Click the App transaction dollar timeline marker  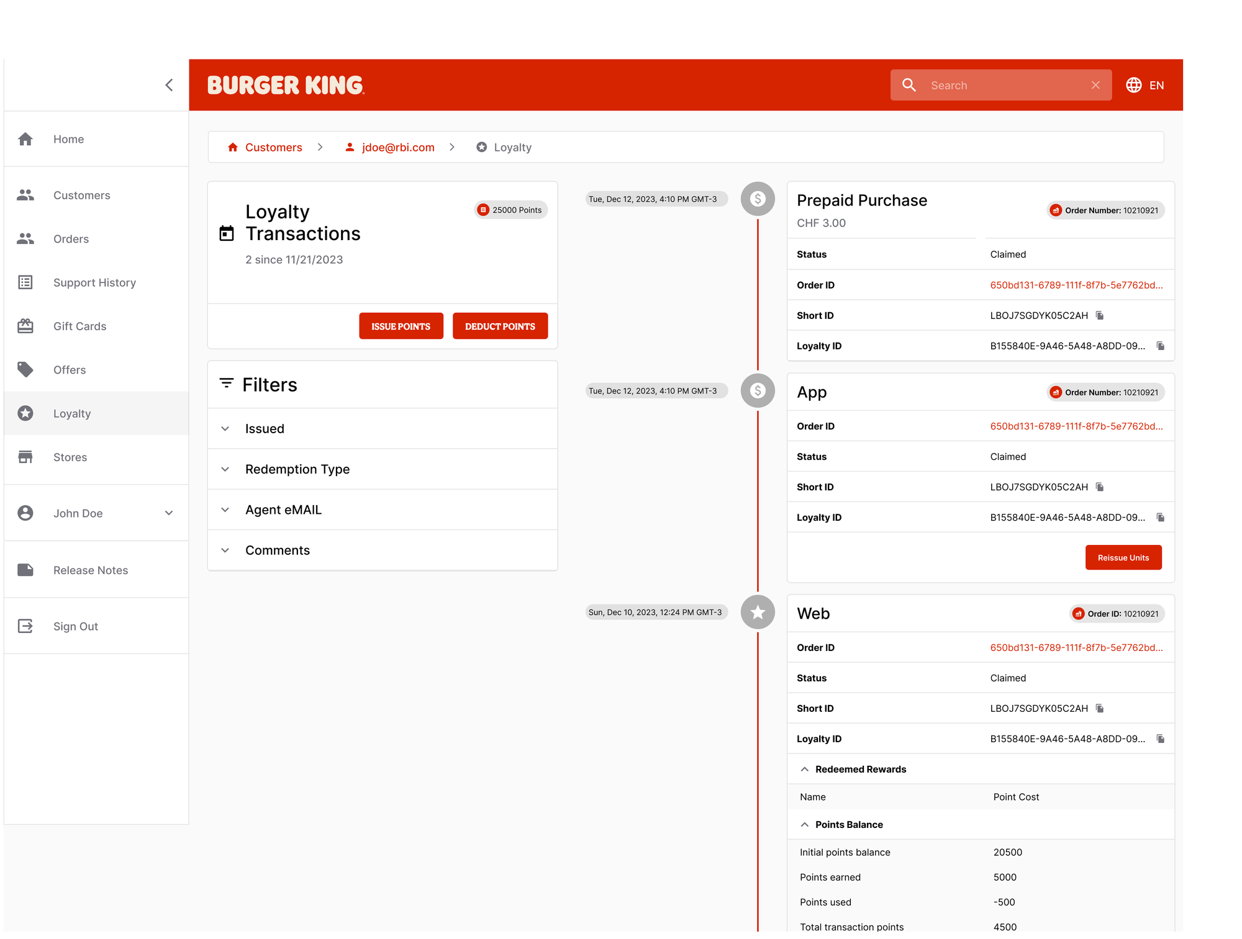point(758,390)
